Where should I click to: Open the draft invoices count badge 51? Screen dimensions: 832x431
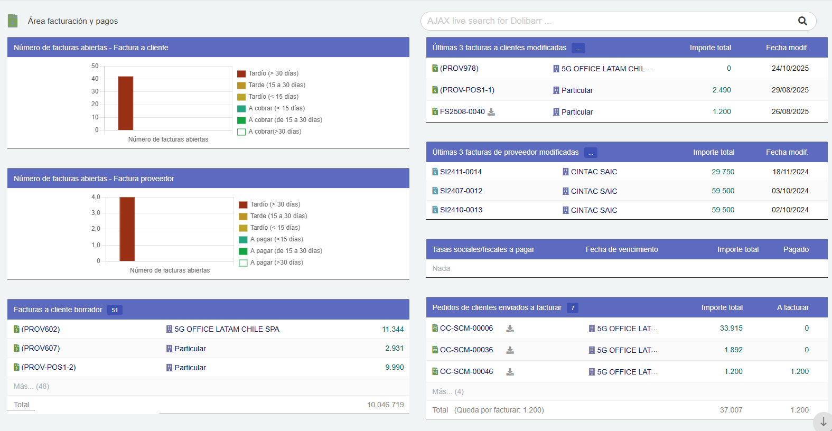[x=115, y=310]
